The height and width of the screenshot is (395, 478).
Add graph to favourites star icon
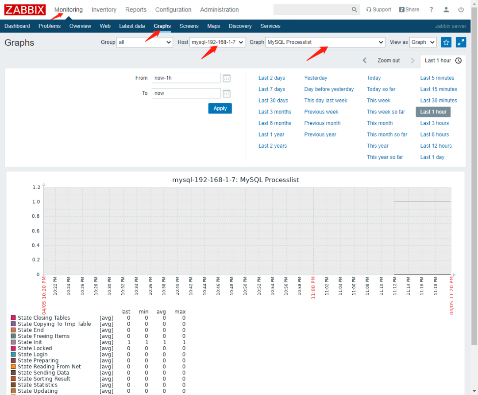[x=446, y=42]
